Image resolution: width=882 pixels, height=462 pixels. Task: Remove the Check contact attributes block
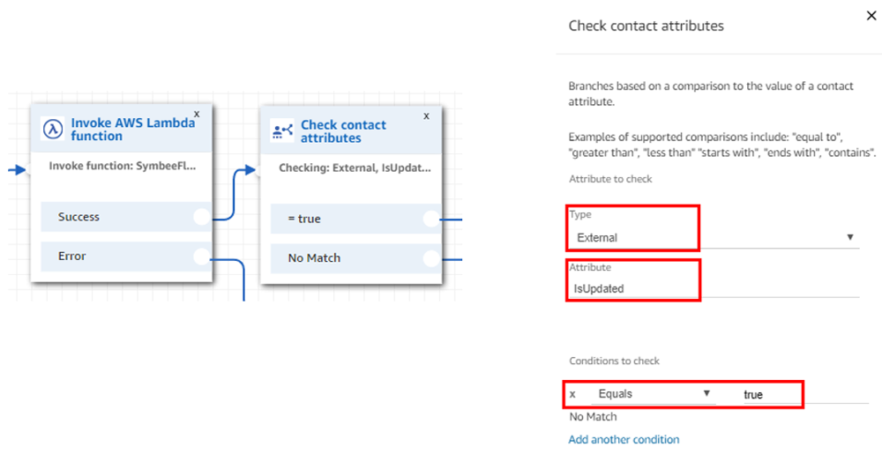point(426,116)
